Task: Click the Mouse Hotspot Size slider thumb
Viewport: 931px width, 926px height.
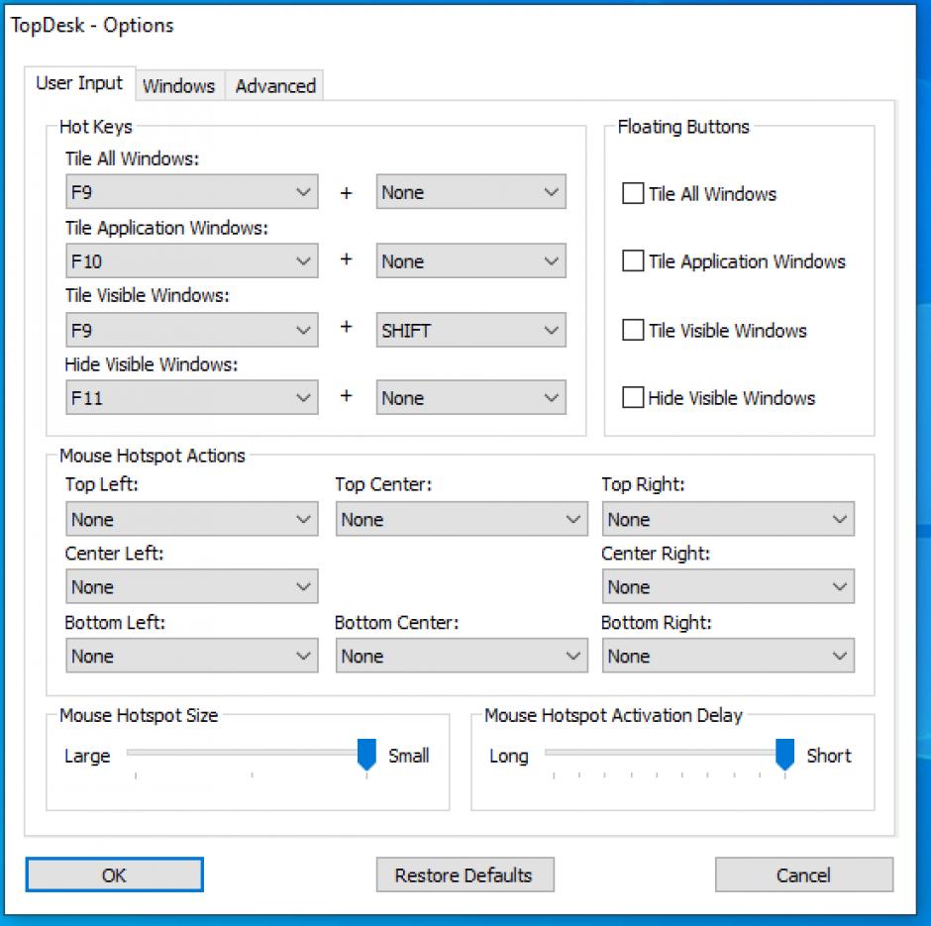Action: tap(366, 754)
